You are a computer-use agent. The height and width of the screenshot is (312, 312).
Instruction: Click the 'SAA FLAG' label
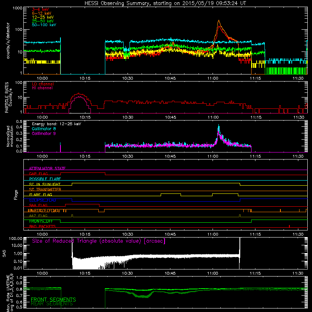[38, 205]
